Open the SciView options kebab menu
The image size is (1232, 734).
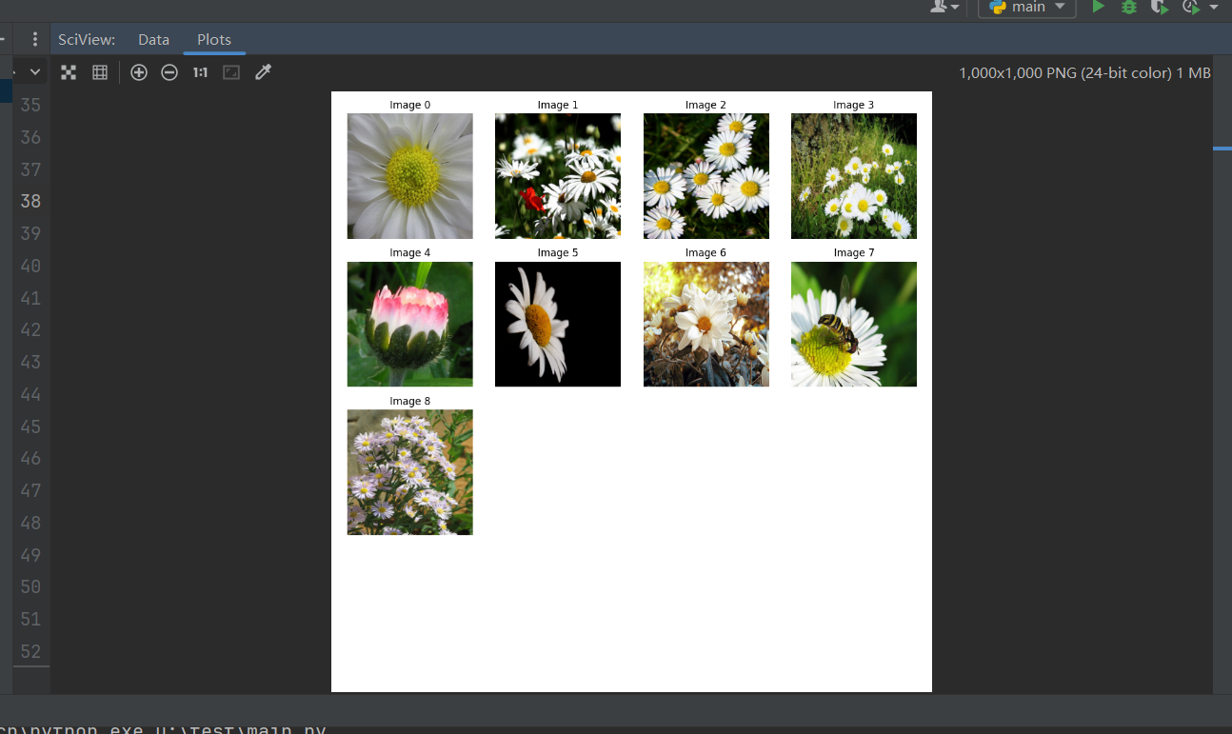[35, 39]
